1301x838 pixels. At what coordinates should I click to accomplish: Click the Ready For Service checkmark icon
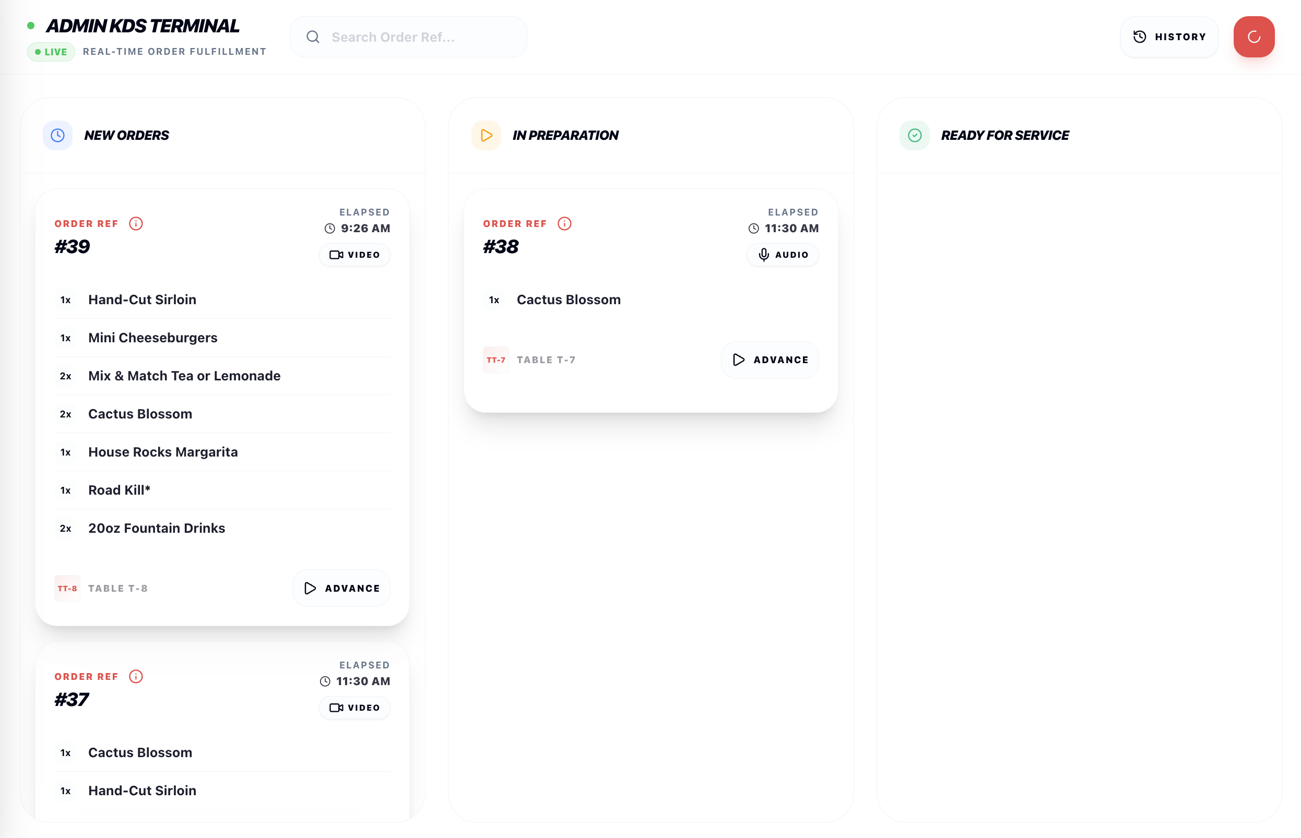click(x=915, y=136)
